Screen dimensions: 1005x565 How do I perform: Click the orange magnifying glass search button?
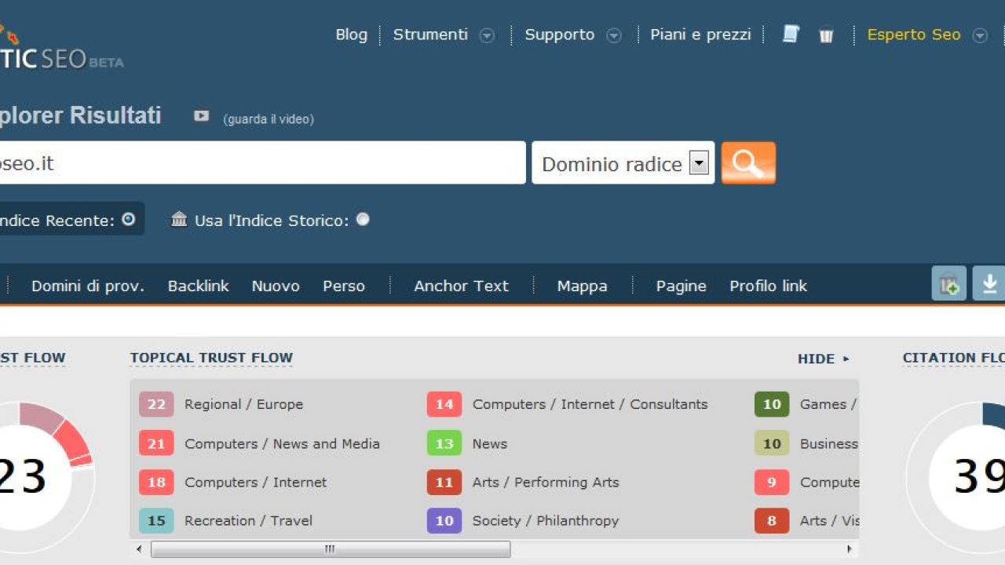(x=747, y=163)
